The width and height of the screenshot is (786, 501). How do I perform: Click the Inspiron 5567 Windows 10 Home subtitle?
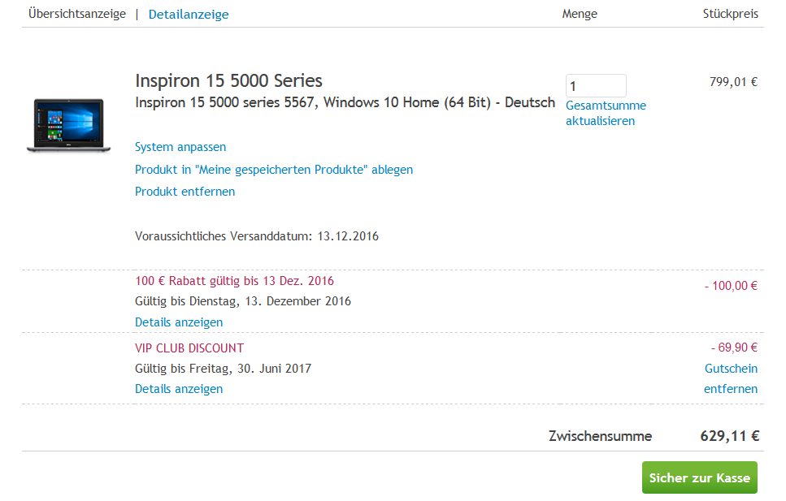coord(345,102)
